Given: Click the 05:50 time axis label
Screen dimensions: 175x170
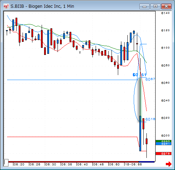Looking at the screenshot, I should tap(114, 164).
